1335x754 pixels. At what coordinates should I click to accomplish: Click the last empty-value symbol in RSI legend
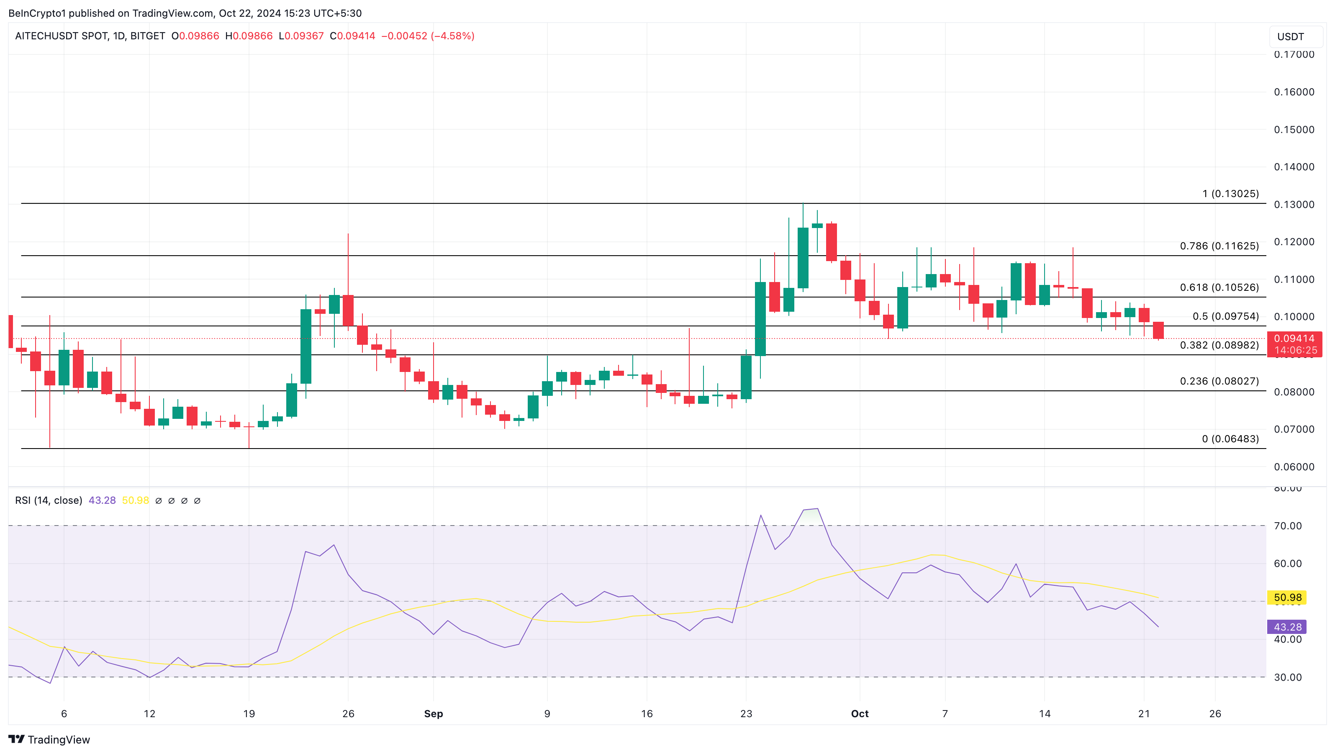[197, 500]
